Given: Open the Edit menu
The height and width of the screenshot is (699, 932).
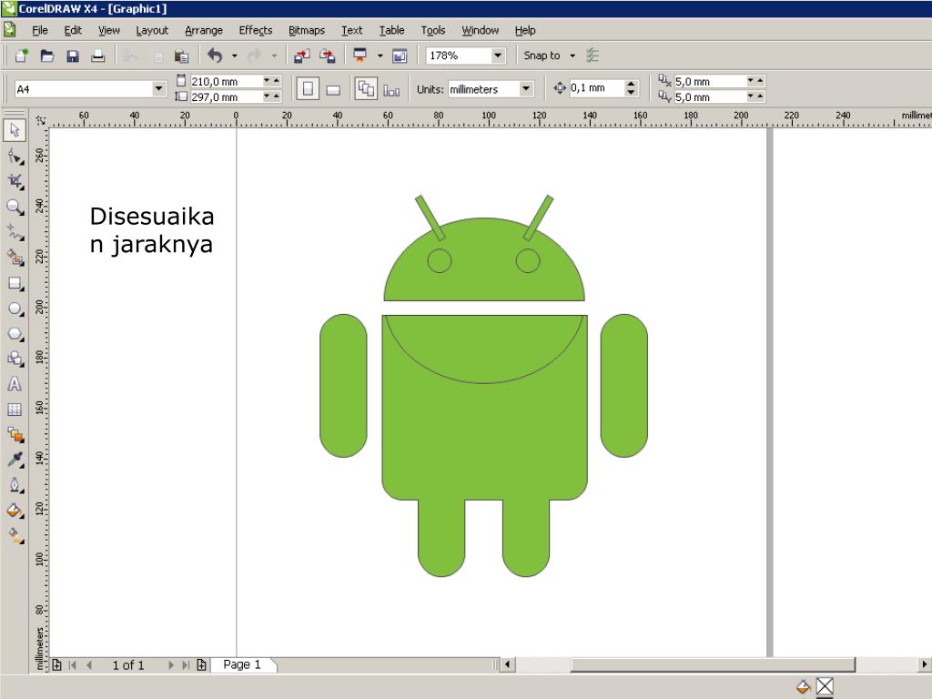Looking at the screenshot, I should click(x=73, y=30).
